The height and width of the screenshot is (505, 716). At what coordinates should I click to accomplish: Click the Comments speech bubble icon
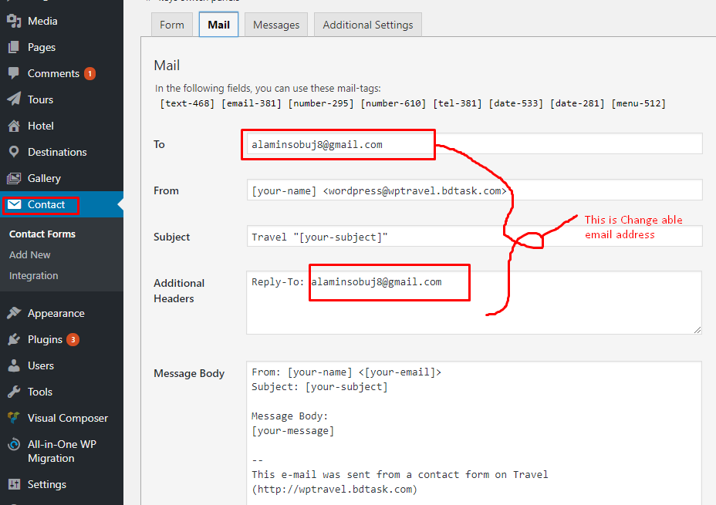(14, 73)
